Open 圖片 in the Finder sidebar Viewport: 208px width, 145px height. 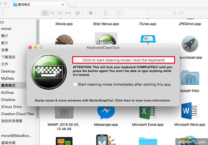[x=5, y=36]
